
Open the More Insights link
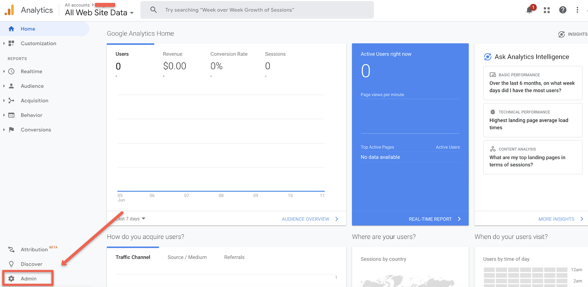click(561, 219)
